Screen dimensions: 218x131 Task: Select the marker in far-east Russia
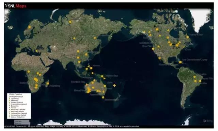pyautogui.click(x=95, y=38)
